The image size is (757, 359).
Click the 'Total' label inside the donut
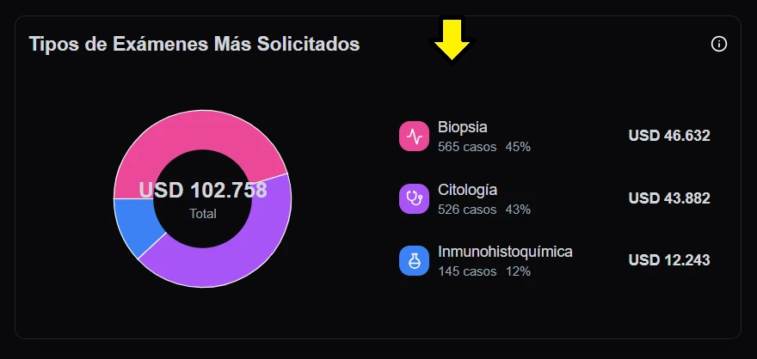coord(203,214)
